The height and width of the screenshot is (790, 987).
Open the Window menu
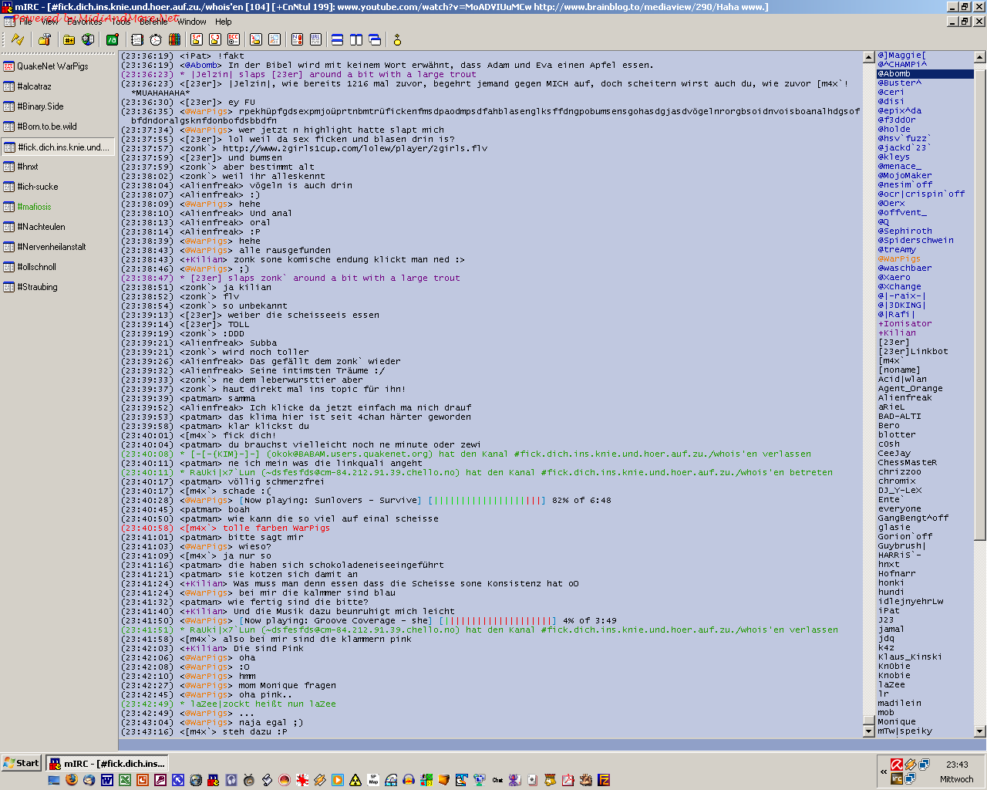pyautogui.click(x=191, y=22)
